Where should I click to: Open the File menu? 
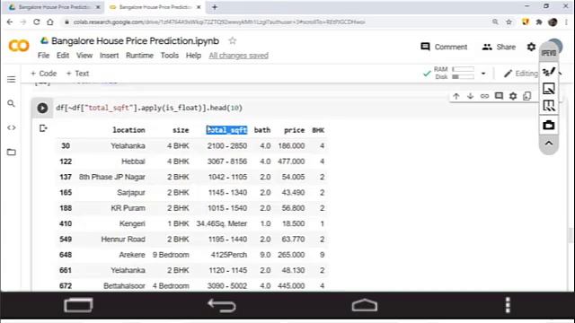click(x=43, y=56)
